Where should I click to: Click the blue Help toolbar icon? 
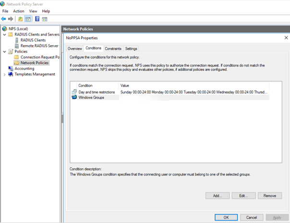click(x=37, y=19)
